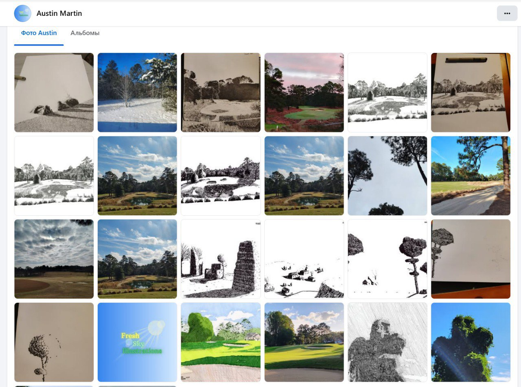Open the ink sketch of stone ruins tower
521x387 pixels.
(x=221, y=259)
